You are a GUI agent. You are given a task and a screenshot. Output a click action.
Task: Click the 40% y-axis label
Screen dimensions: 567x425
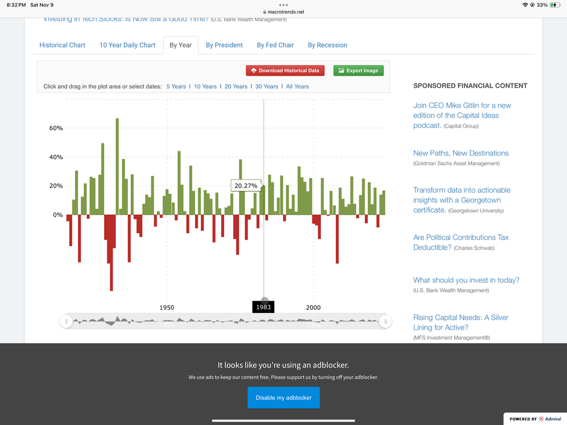56,157
